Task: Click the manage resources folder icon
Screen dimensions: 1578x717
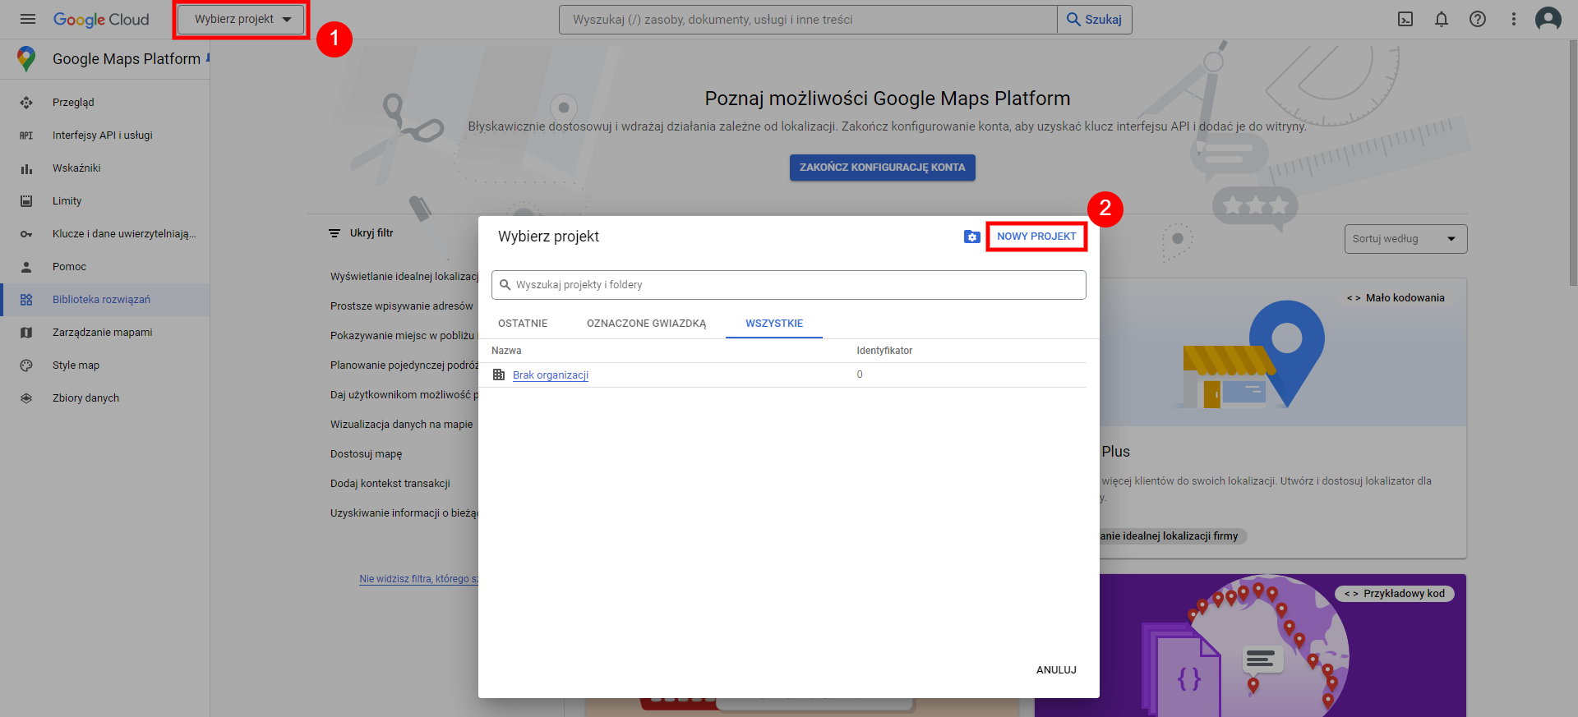Action: pos(971,237)
